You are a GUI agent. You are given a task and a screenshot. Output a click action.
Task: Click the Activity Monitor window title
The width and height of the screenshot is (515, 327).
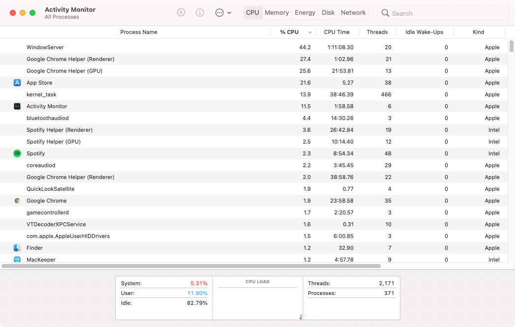(70, 9)
